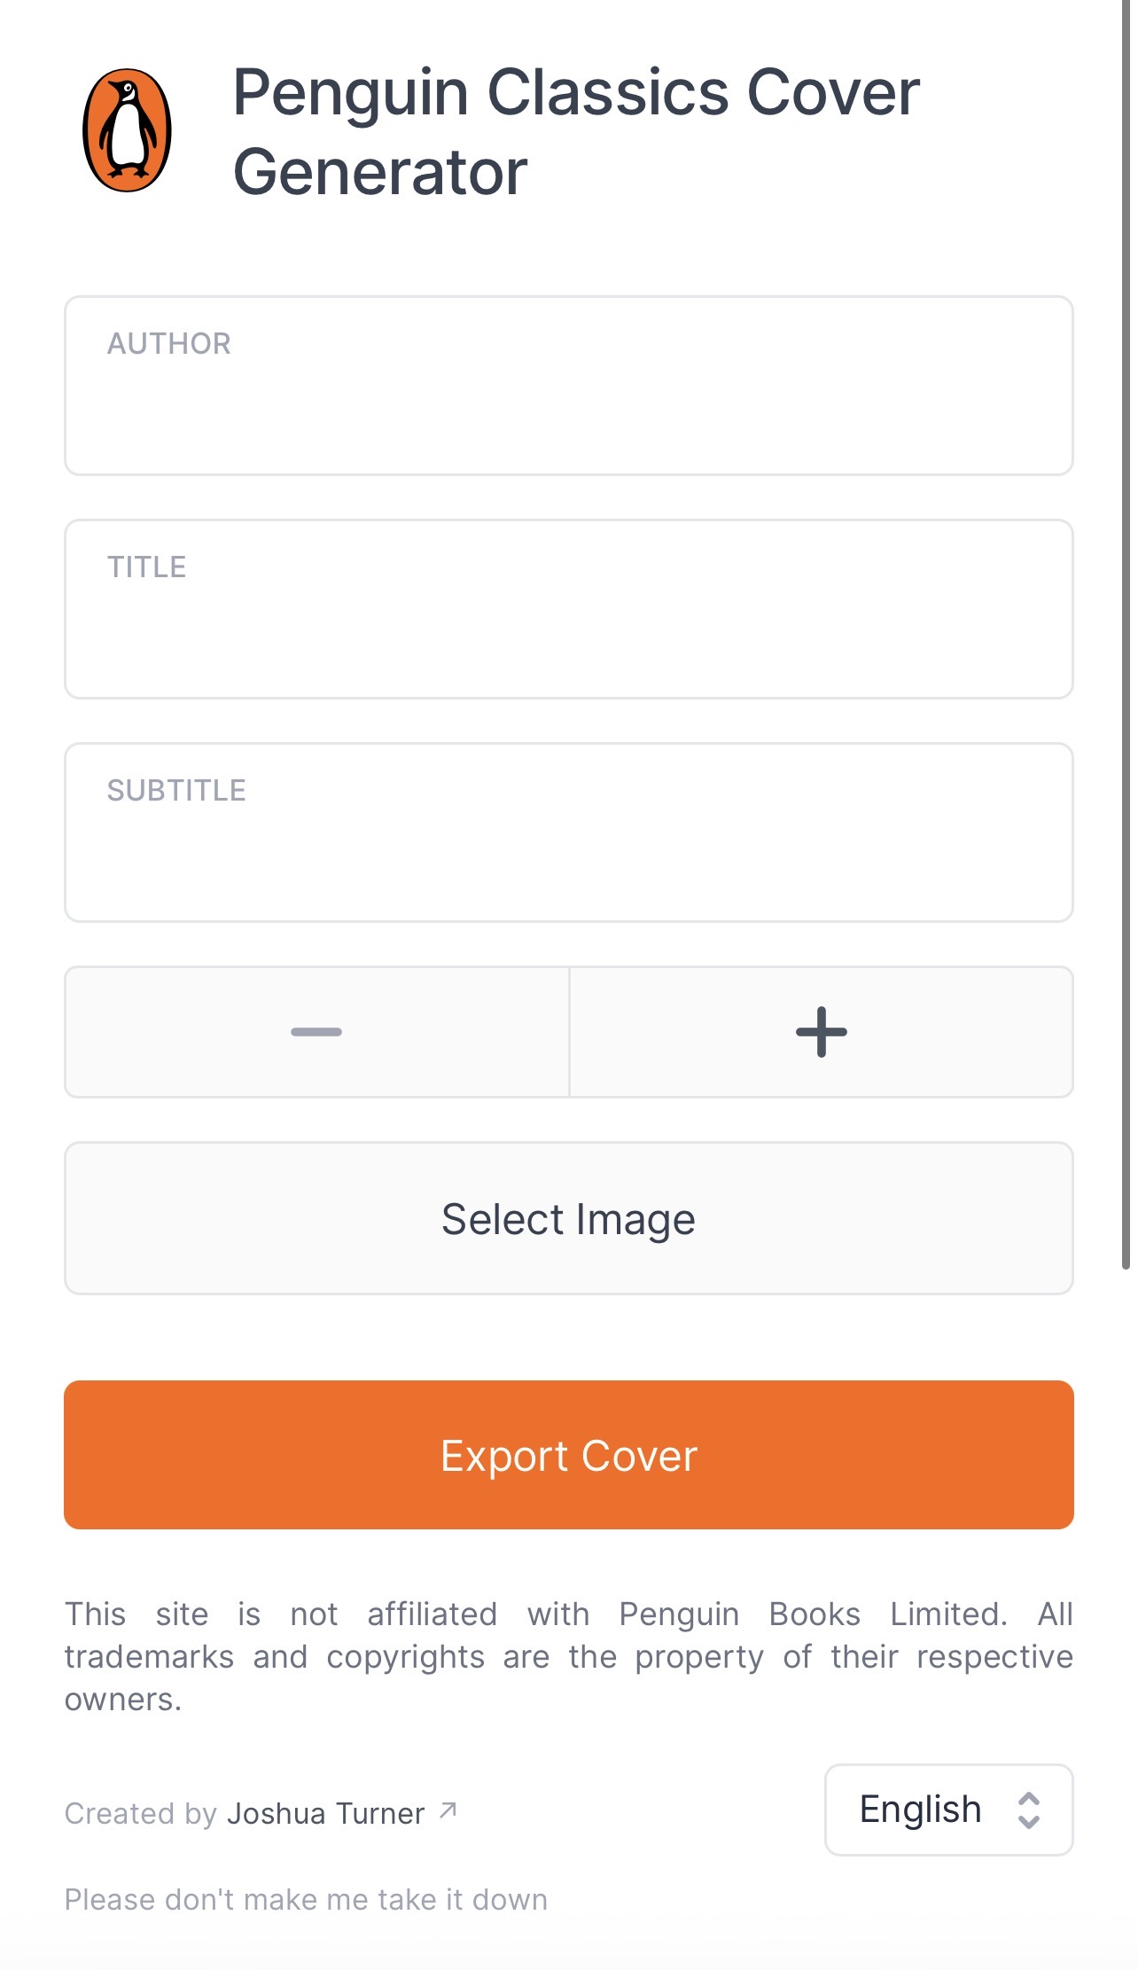The height and width of the screenshot is (1970, 1138).
Task: Click the AUTHOR placeholder label
Action: click(169, 343)
